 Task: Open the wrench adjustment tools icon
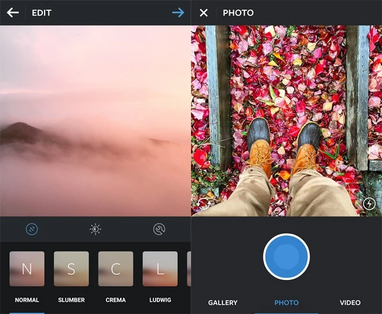click(159, 229)
